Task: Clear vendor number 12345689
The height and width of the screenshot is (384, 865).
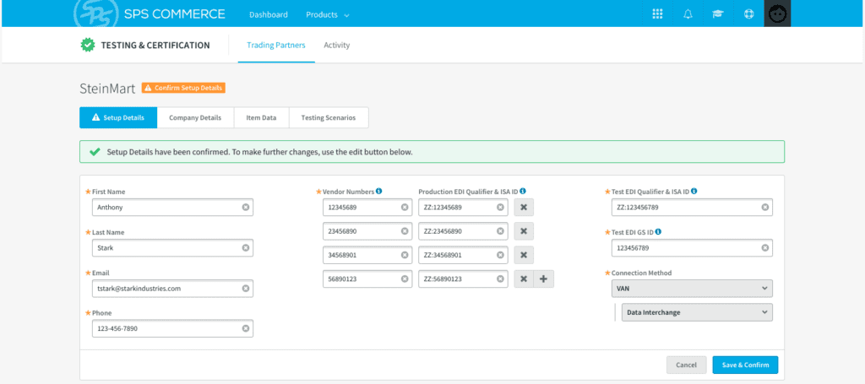Action: (405, 207)
